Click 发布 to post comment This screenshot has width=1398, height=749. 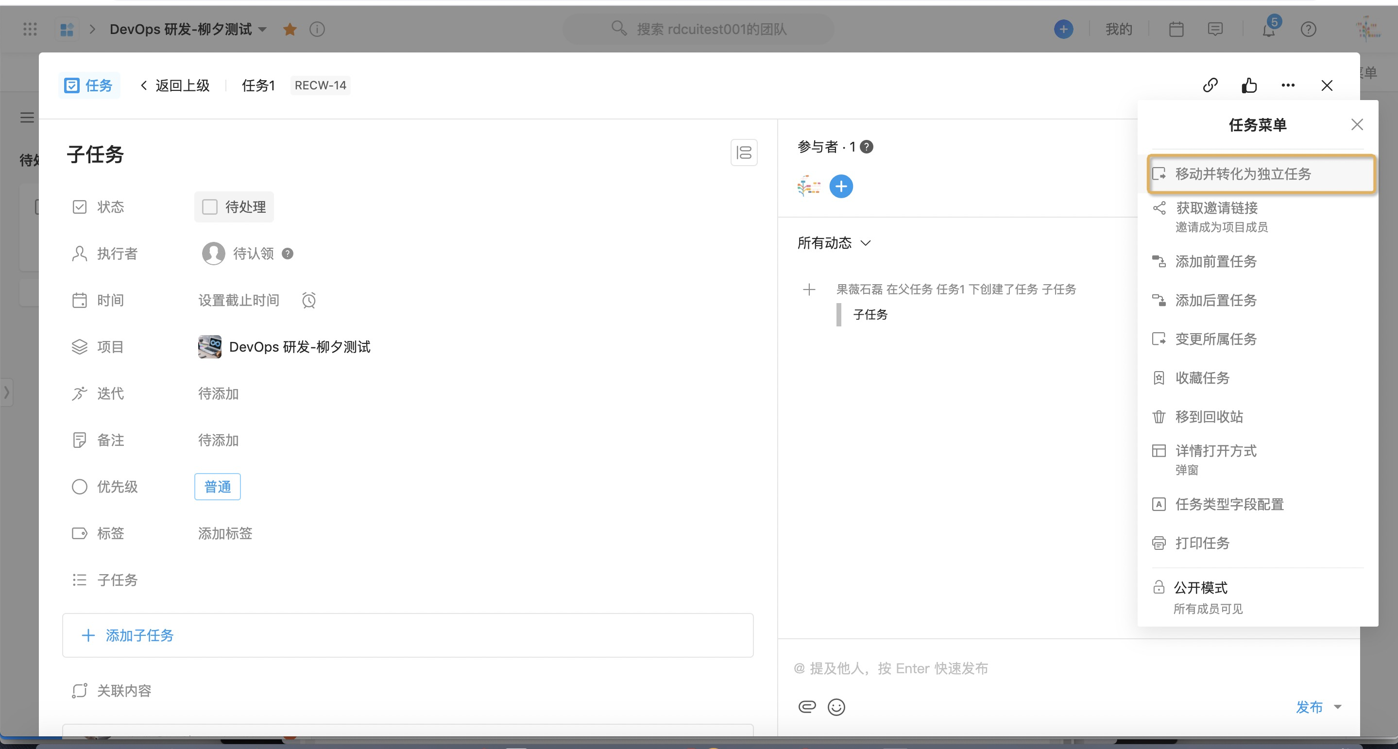(x=1309, y=707)
